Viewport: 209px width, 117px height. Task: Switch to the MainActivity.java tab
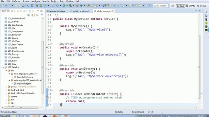(x=56, y=11)
